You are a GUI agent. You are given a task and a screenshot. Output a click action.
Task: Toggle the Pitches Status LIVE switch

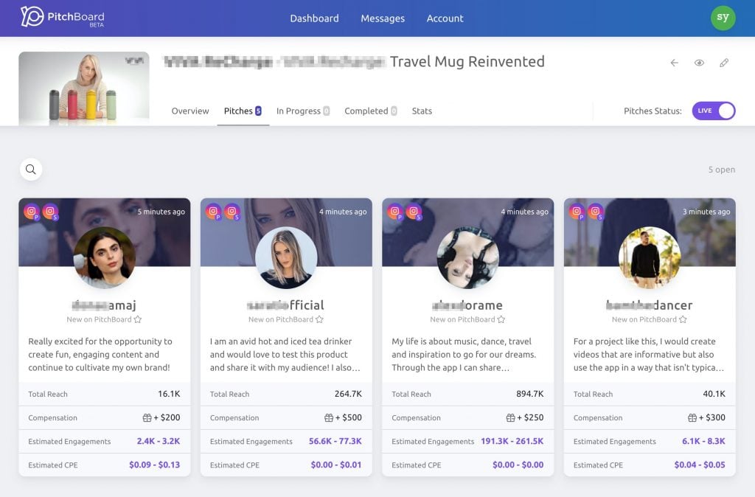[x=714, y=111]
